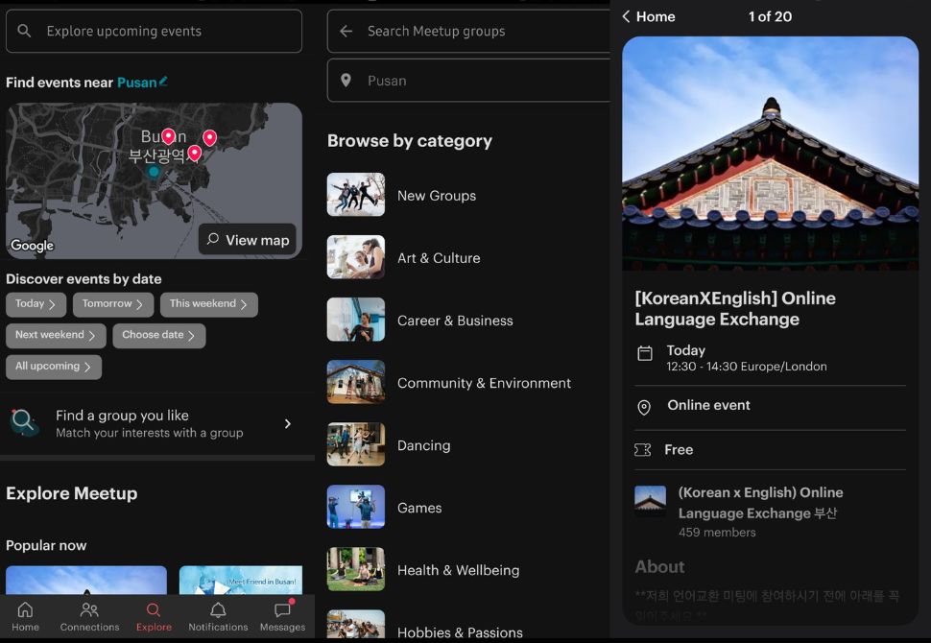Edit the Pusan location with the pencil icon
The image size is (931, 643).
point(163,82)
